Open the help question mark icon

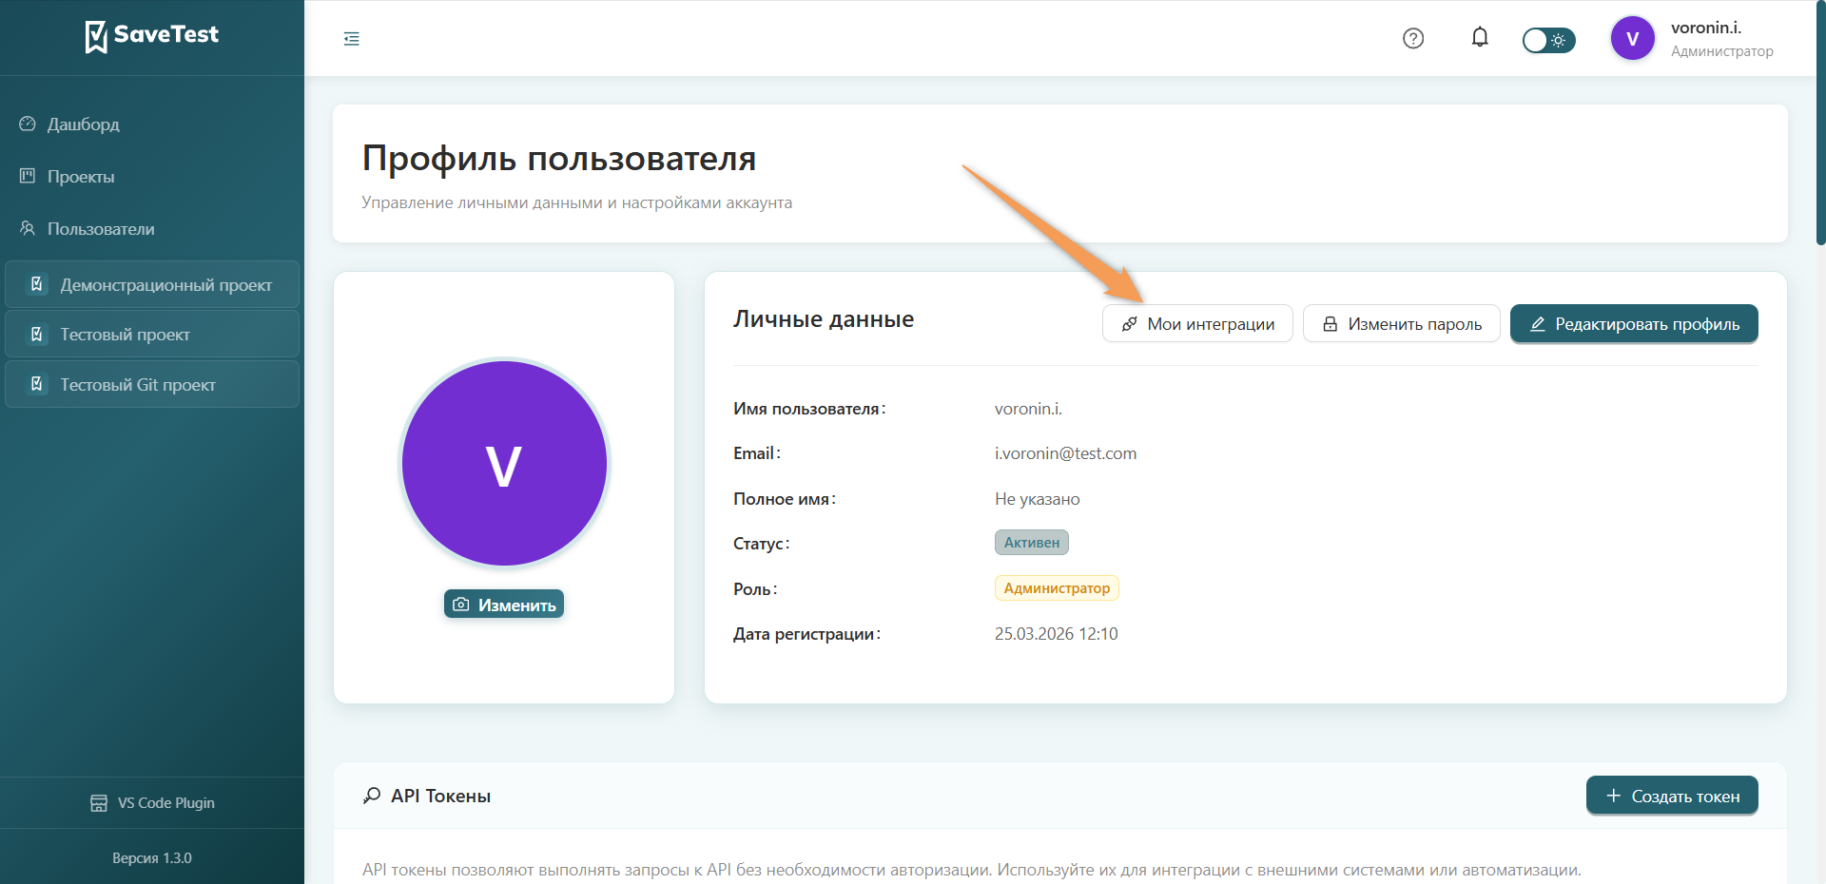(x=1413, y=38)
